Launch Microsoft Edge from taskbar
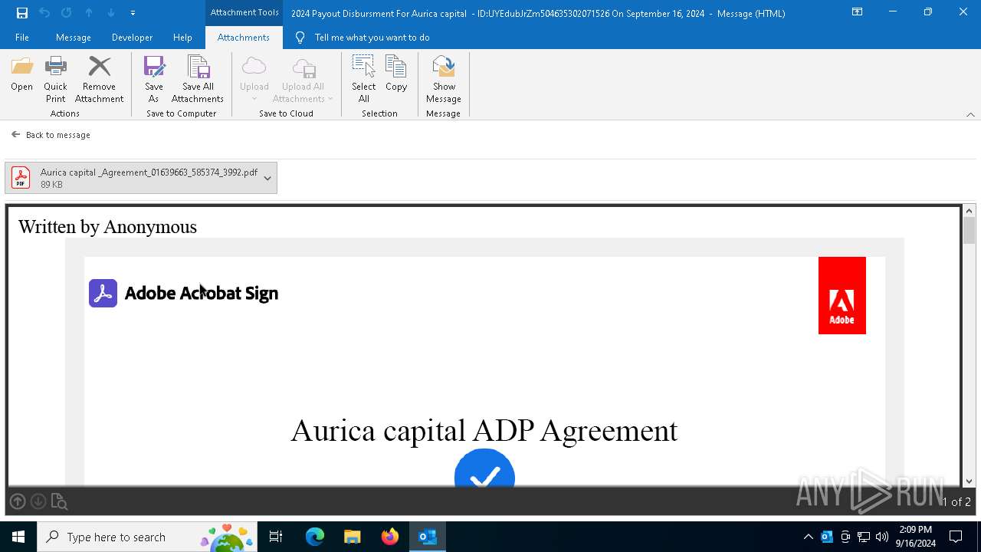981x552 pixels. [x=315, y=537]
